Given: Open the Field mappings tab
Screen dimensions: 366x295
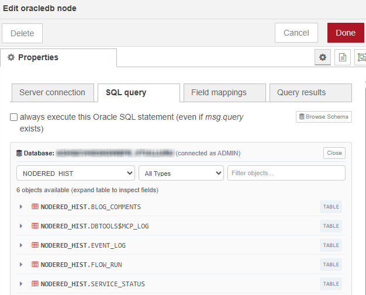Looking at the screenshot, I should click(225, 92).
